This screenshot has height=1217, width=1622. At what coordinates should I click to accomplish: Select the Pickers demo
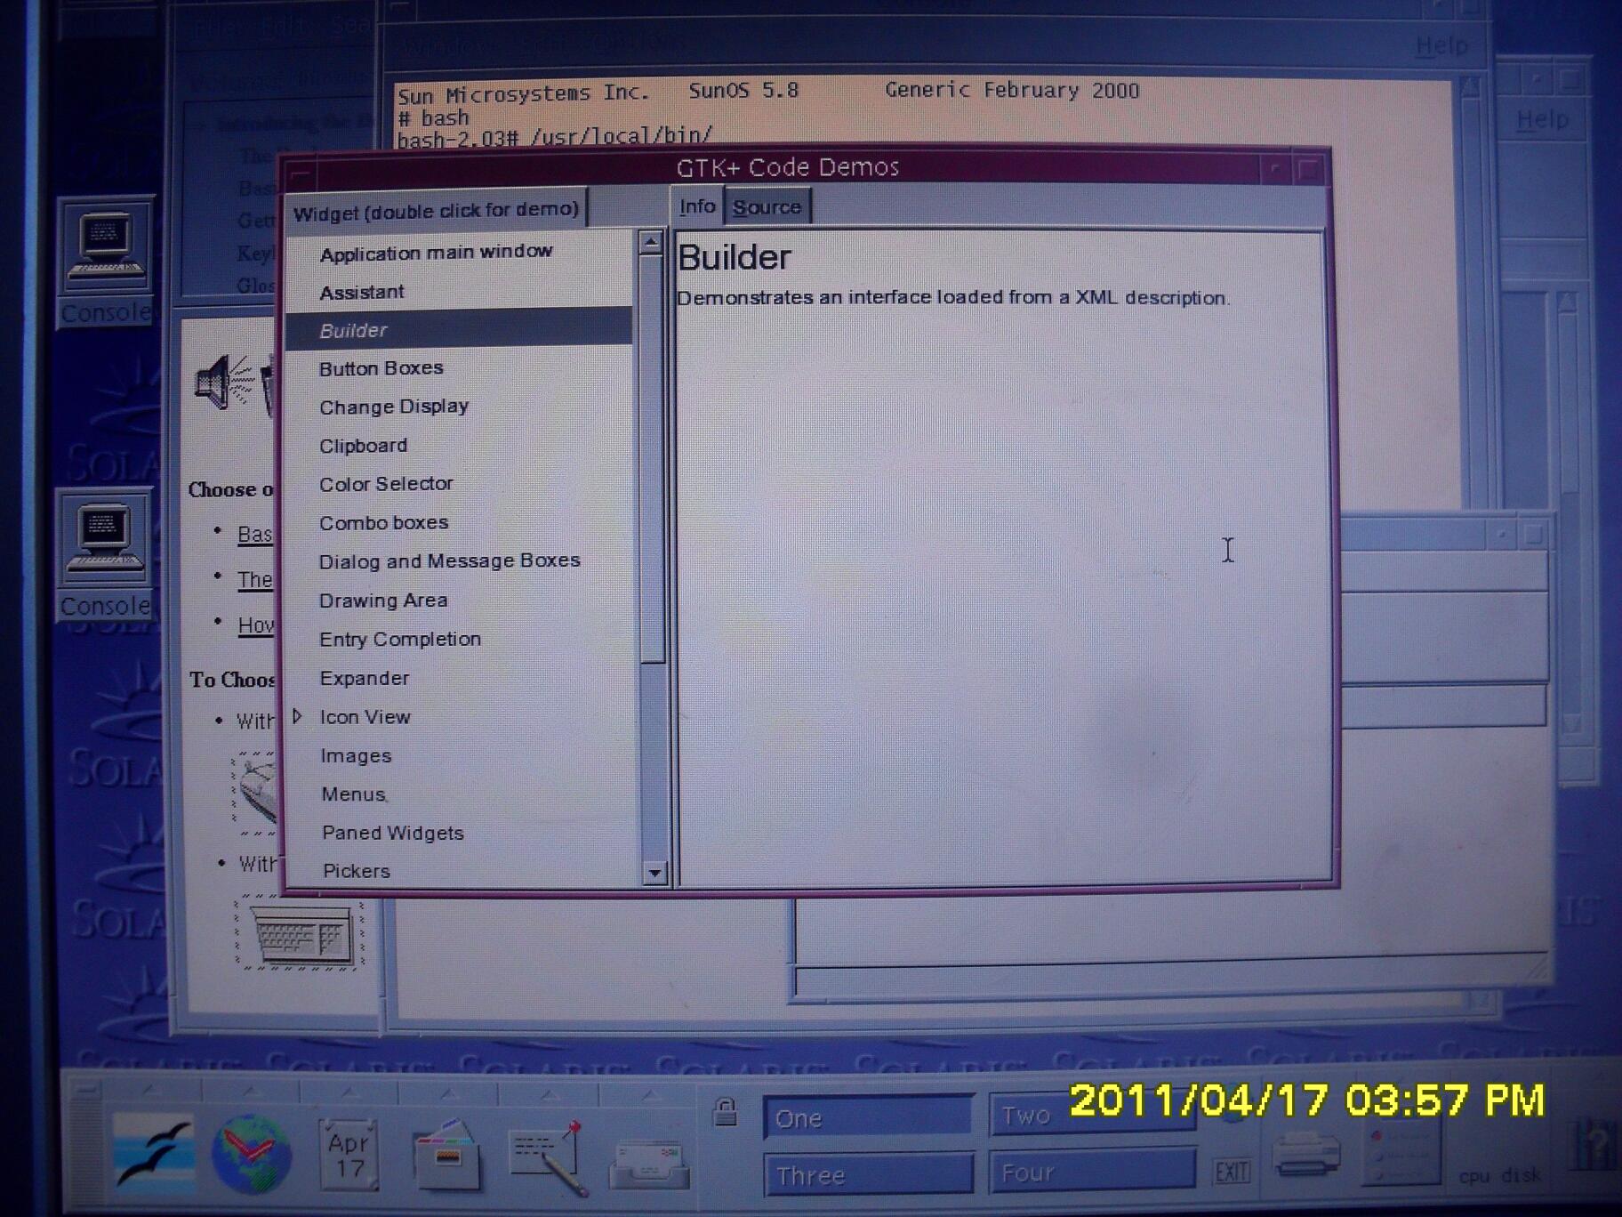[357, 871]
